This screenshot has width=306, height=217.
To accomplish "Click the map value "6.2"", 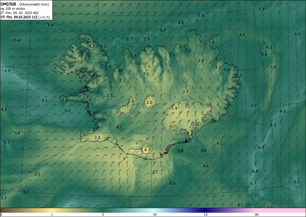I will [283, 111].
